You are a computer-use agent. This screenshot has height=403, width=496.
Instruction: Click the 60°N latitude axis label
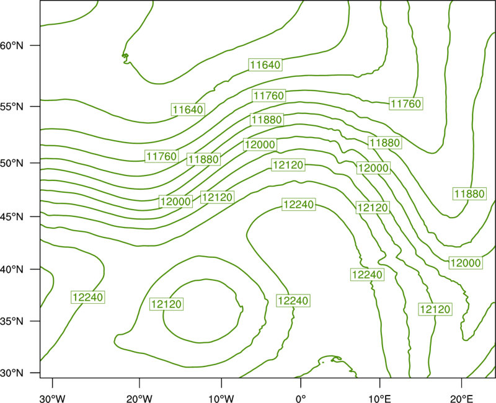point(12,45)
